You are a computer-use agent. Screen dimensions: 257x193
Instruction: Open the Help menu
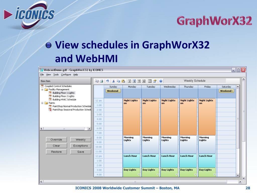pyautogui.click(x=76, y=74)
